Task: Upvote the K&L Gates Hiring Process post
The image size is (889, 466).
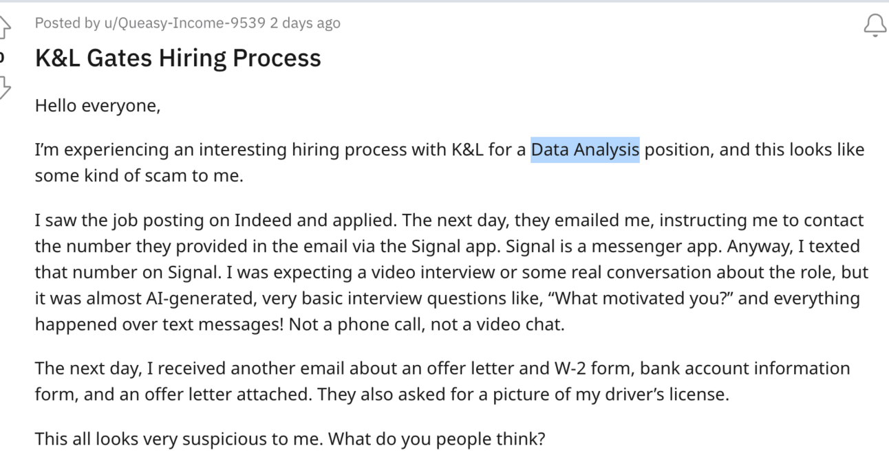Action: click(x=4, y=27)
